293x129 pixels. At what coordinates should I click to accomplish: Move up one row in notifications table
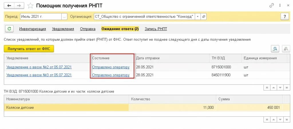coord(273,88)
